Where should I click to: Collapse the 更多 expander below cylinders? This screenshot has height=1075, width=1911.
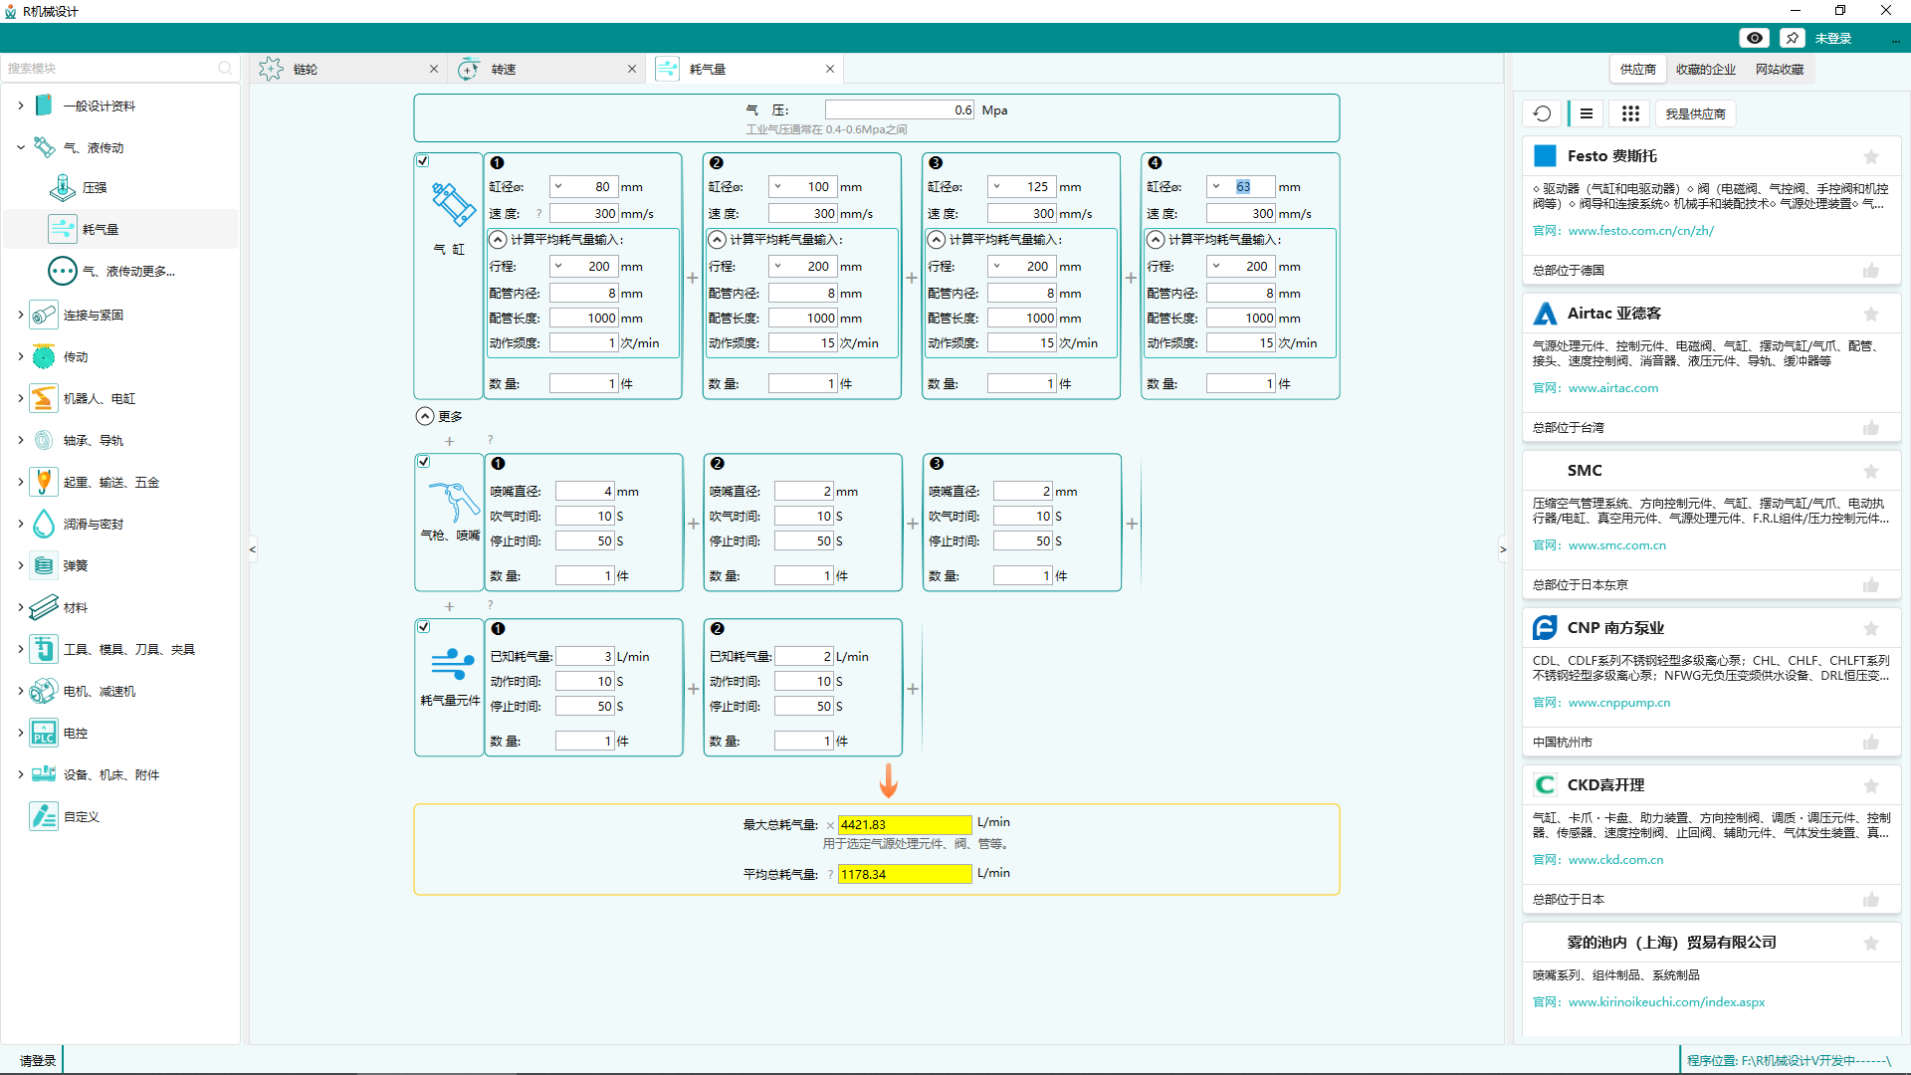tap(425, 416)
